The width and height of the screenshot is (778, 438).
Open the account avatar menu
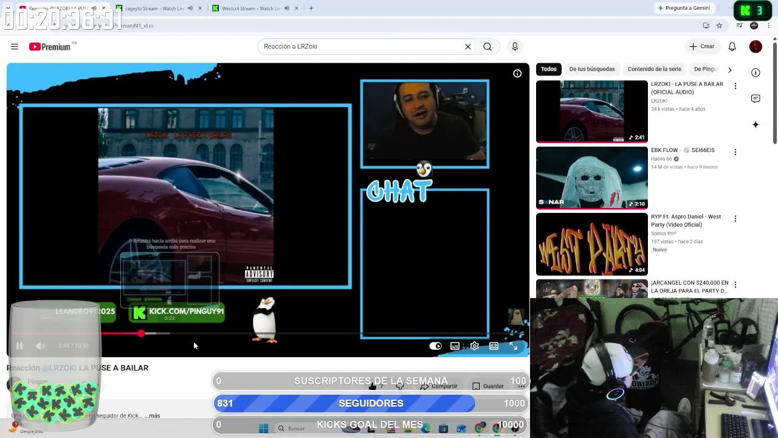click(756, 46)
